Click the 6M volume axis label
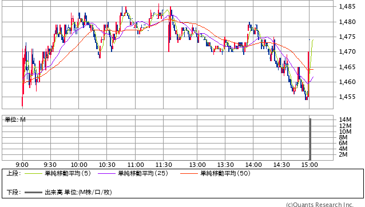The width and height of the screenshot is (365, 207). [343, 143]
